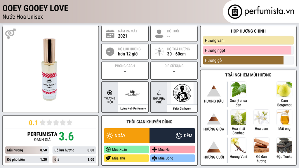
Task: Open the Quả lý chua đen note image
Action: point(238,90)
